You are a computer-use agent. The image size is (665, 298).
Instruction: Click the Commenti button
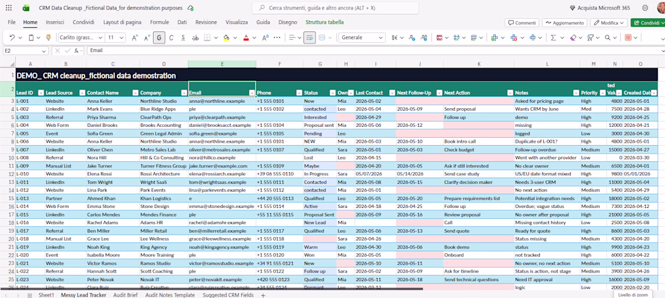pyautogui.click(x=522, y=23)
